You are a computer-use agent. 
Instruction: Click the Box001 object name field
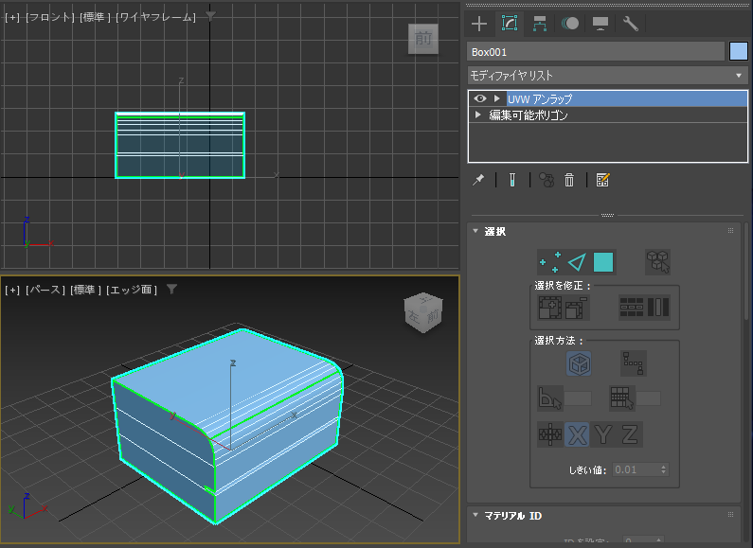596,52
